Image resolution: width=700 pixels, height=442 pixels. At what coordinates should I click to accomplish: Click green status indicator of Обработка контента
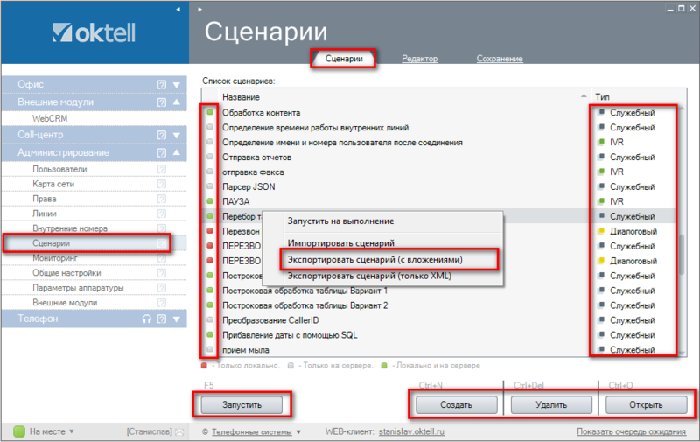point(209,113)
